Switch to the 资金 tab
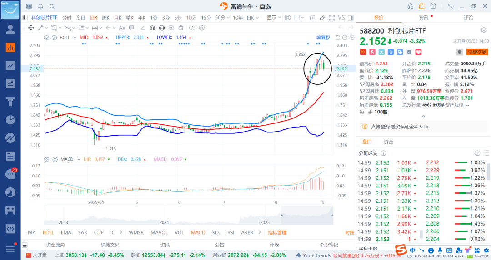This screenshot has width=491, height=260. pos(388,142)
